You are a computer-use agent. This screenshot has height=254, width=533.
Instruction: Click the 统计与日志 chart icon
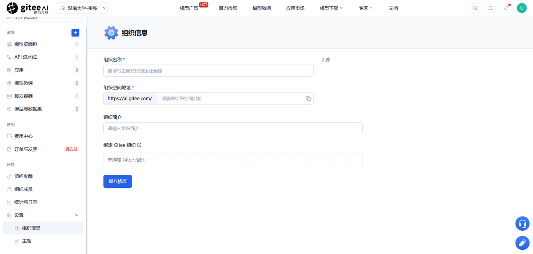pyautogui.click(x=9, y=202)
